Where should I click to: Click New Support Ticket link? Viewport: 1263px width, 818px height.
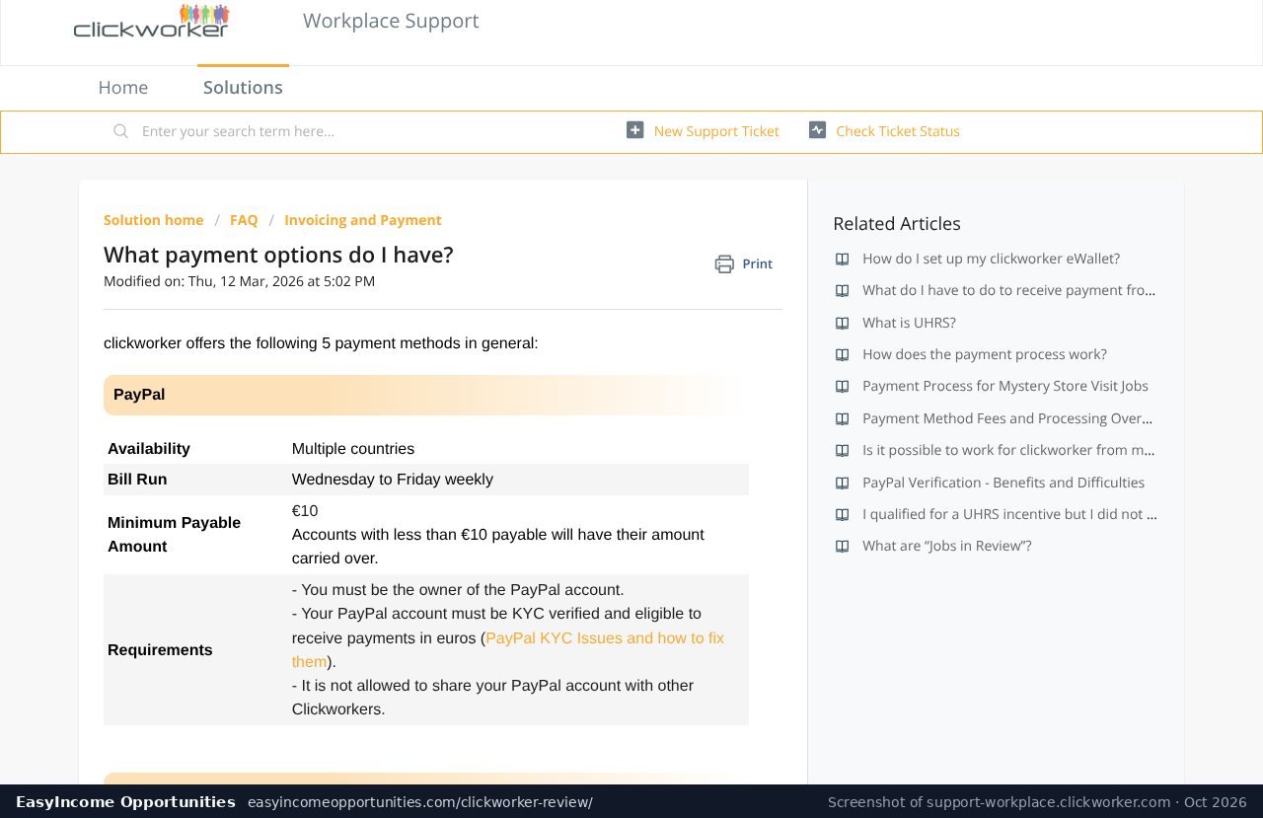pos(716,131)
